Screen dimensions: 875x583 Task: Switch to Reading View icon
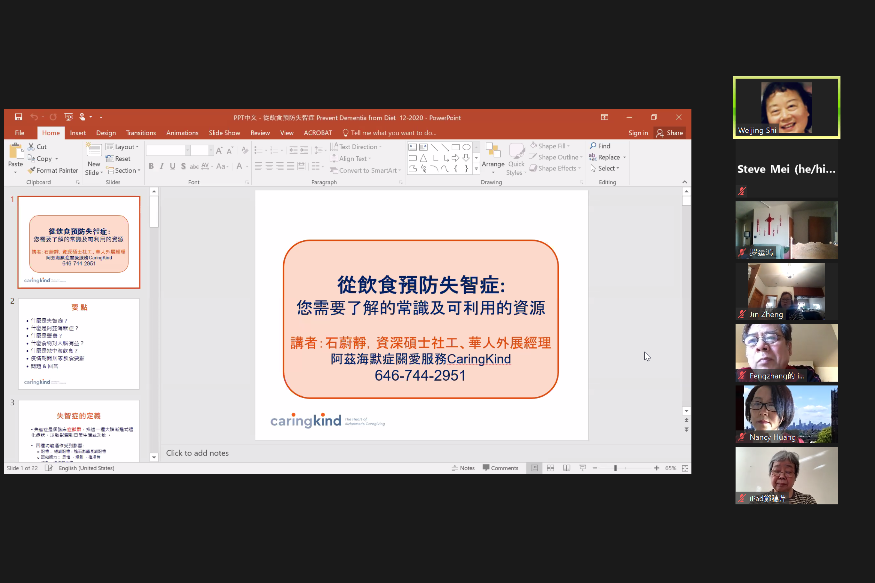click(567, 468)
